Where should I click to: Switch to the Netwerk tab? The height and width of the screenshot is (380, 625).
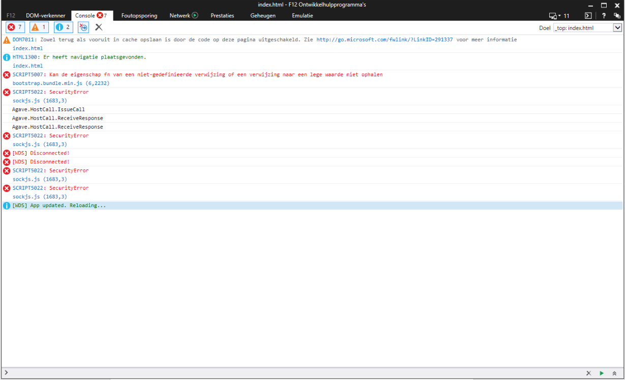click(184, 16)
